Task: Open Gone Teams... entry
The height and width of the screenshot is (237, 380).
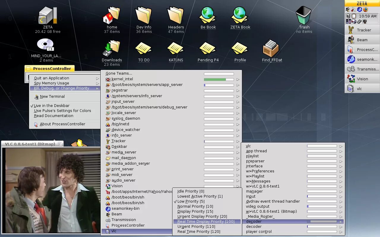Action: 171,73
